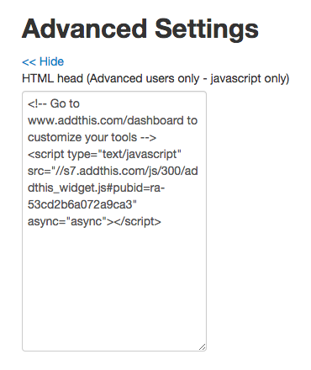Click the comment closing "-->" marker

tap(148, 138)
